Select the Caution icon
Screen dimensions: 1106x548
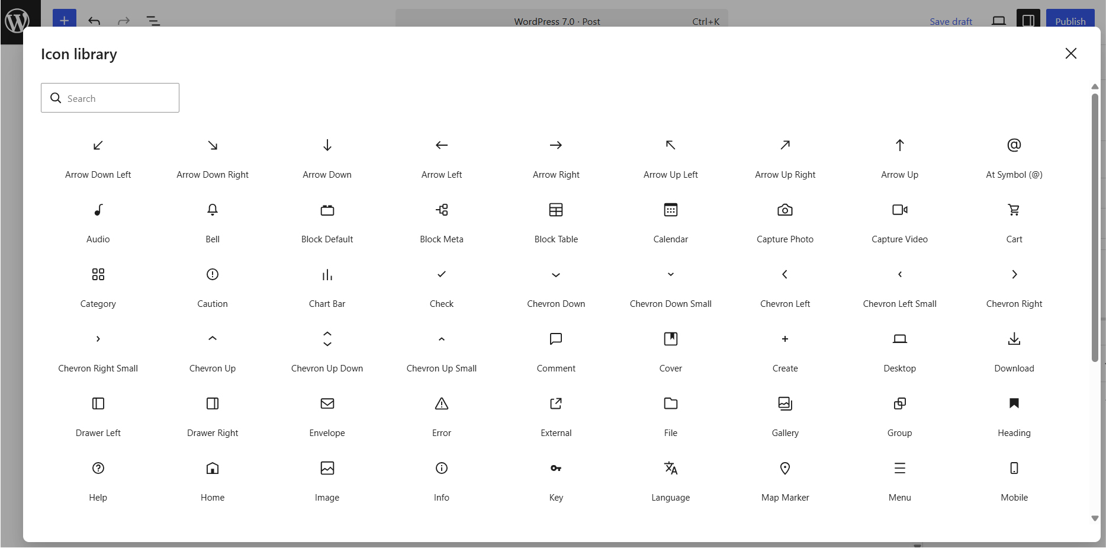(213, 274)
